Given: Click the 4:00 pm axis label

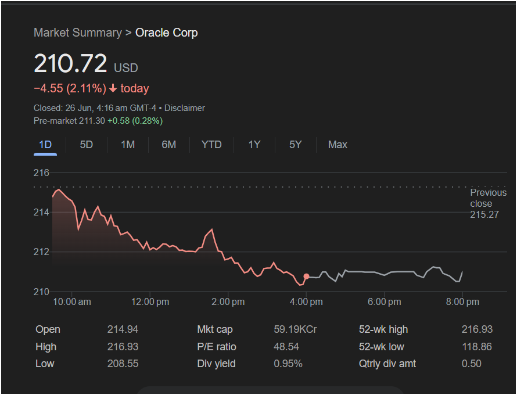Looking at the screenshot, I should click(x=306, y=301).
